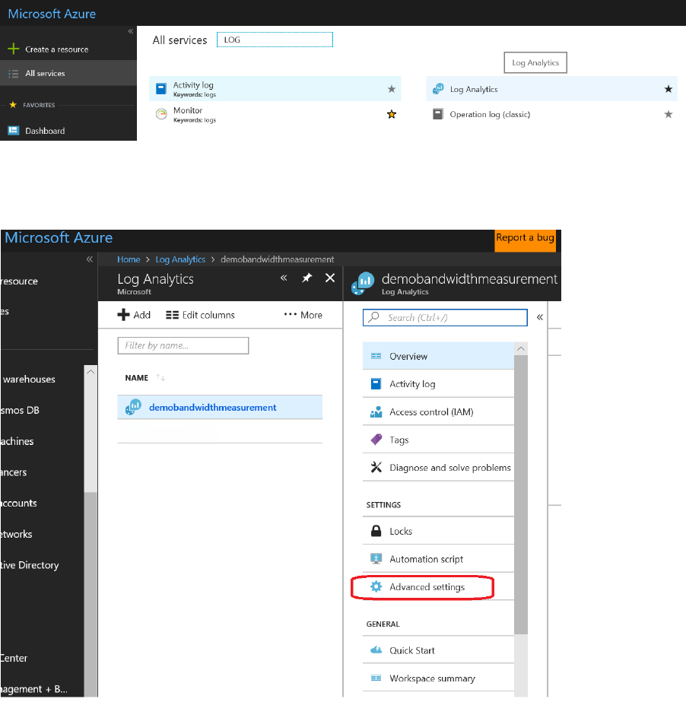This screenshot has width=686, height=702.
Task: Open the Locks settings item
Action: 438,531
